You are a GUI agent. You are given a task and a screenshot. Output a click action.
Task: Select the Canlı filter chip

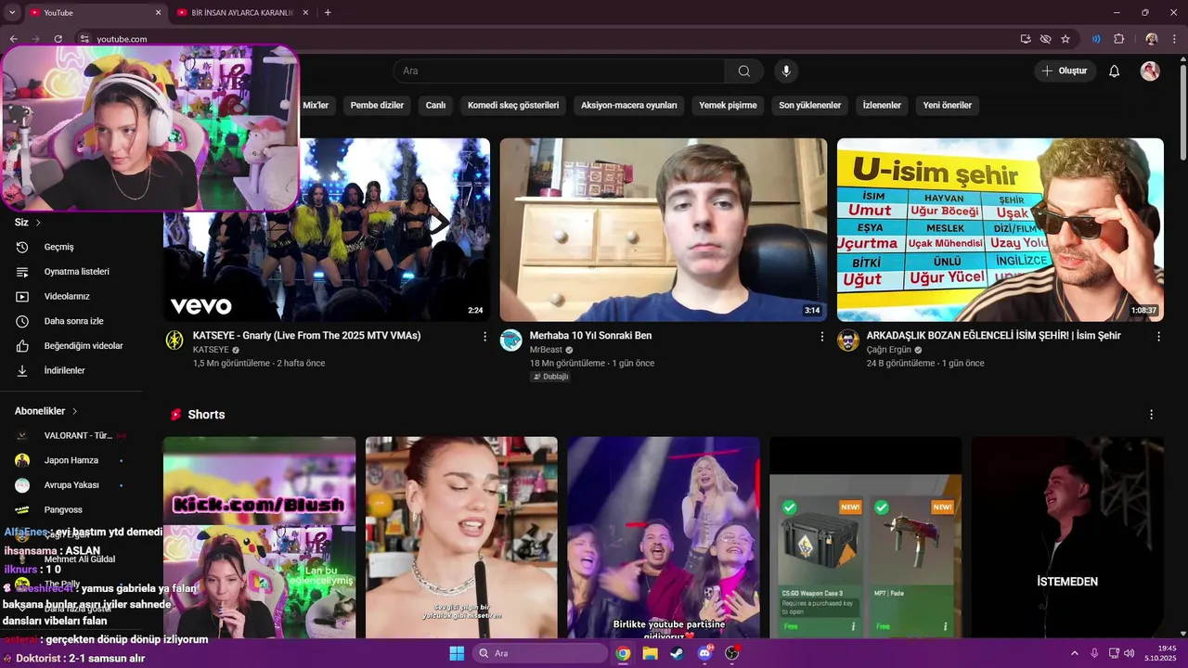[435, 105]
